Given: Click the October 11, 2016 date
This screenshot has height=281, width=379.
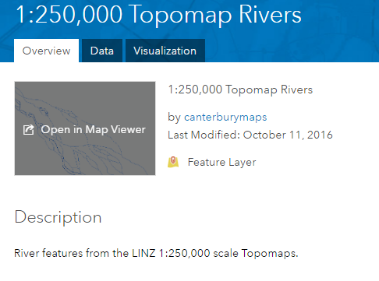Looking at the screenshot, I should coord(288,135).
